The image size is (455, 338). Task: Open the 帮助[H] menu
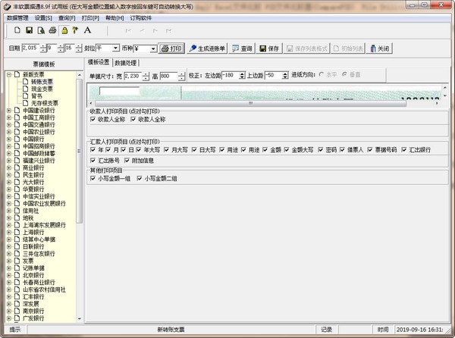115,18
